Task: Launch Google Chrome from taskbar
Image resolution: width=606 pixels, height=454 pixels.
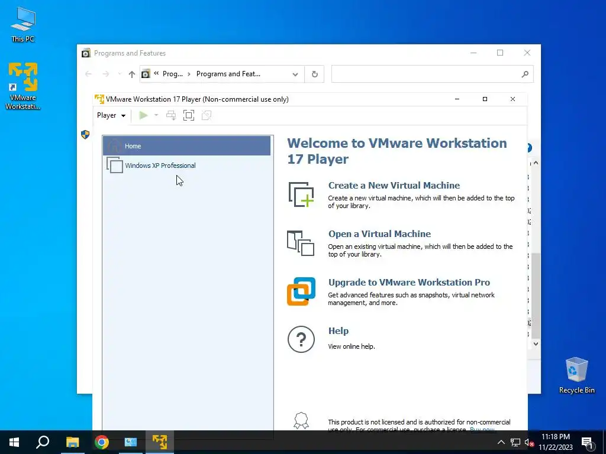Action: (x=102, y=442)
